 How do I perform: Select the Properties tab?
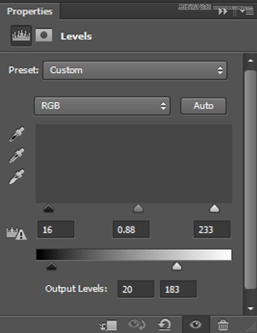30,11
